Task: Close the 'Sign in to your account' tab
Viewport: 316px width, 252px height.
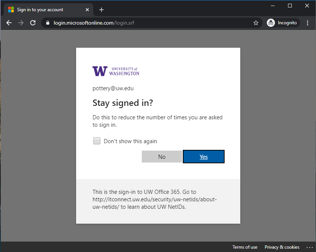Action: pos(87,10)
